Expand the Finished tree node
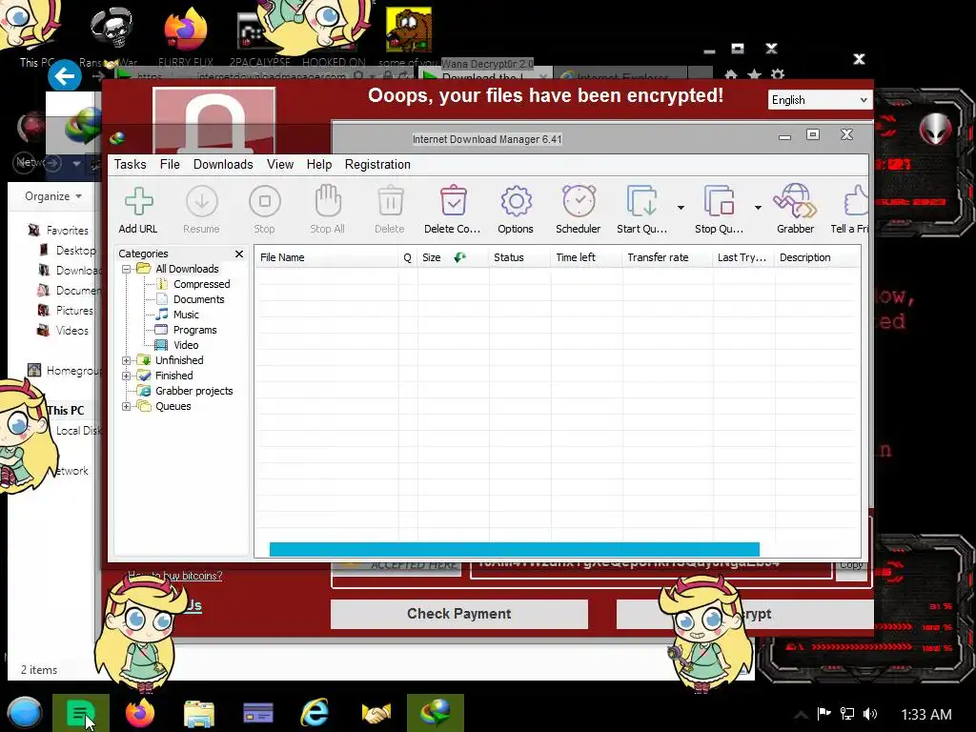The image size is (976, 732). click(127, 376)
